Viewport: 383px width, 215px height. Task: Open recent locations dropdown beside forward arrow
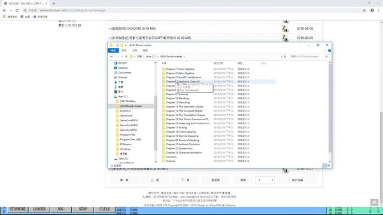coord(122,57)
